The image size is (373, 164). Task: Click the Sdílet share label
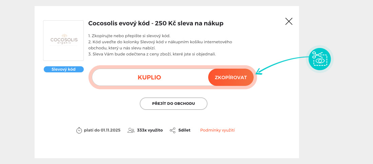pyautogui.click(x=184, y=130)
